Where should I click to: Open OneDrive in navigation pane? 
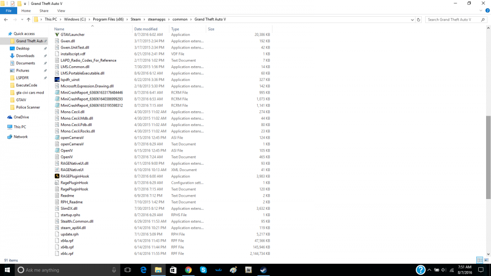[x=21, y=117]
